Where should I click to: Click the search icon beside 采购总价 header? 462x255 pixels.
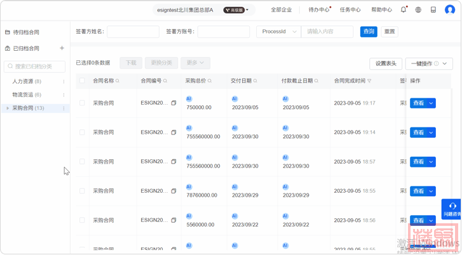point(209,81)
